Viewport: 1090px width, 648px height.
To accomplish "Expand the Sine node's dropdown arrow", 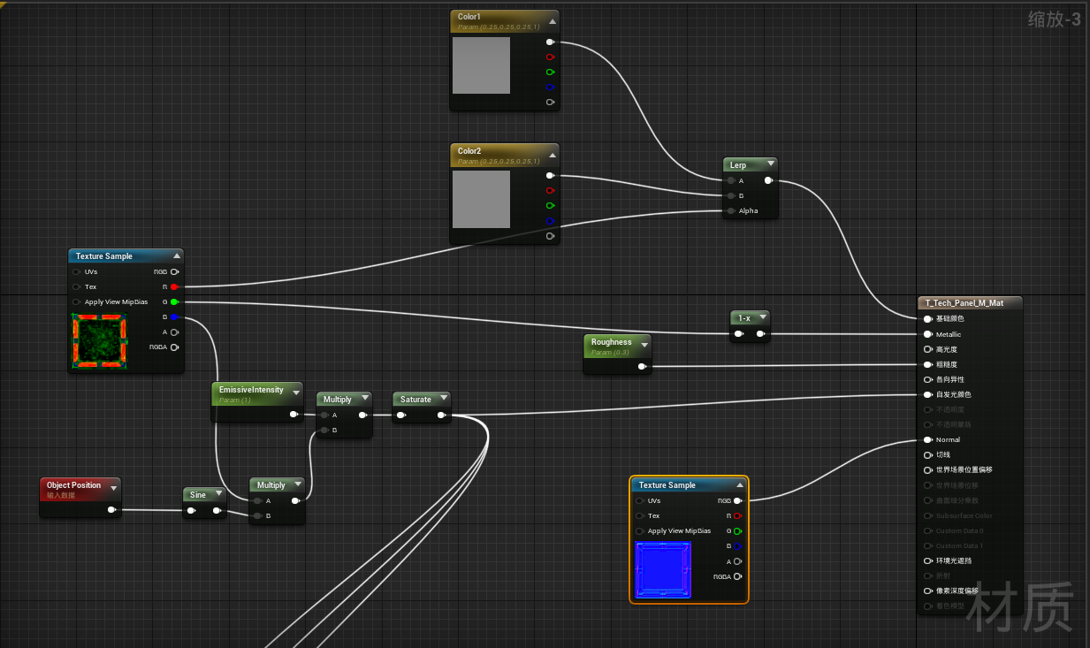I will pyautogui.click(x=218, y=494).
